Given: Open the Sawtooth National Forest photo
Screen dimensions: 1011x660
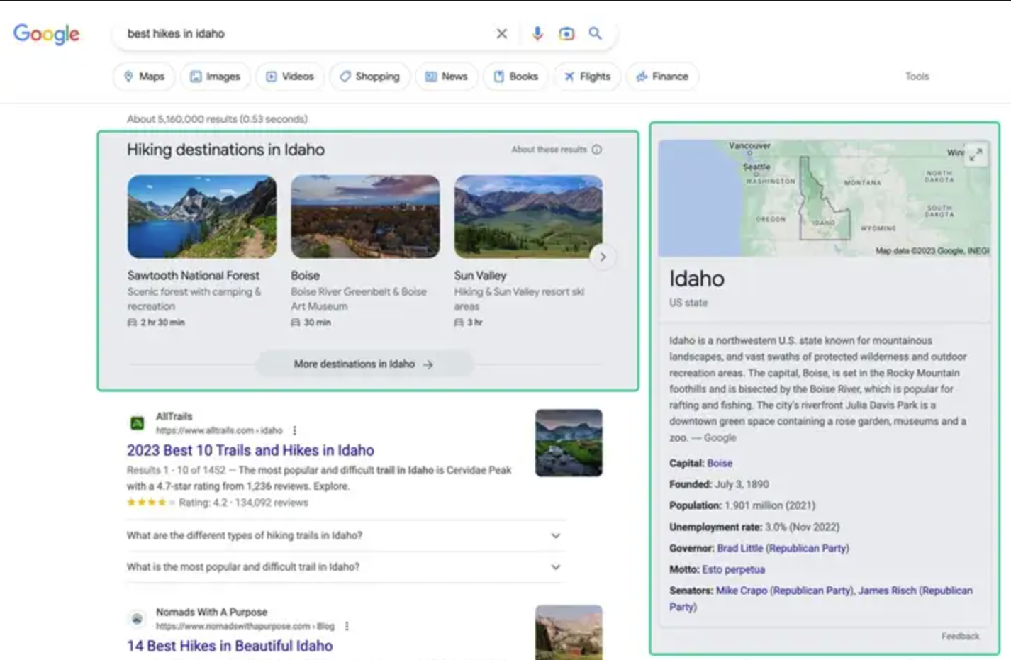Looking at the screenshot, I should pos(202,216).
